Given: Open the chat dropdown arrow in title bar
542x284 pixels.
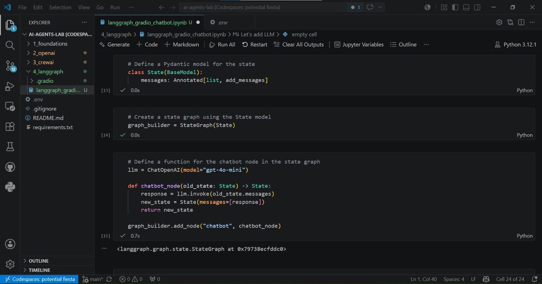Looking at the screenshot, I should point(381,7).
